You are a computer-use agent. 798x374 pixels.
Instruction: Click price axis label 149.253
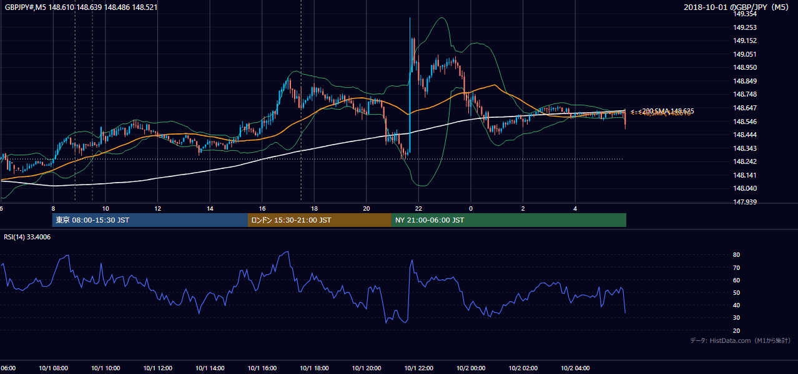(x=745, y=27)
